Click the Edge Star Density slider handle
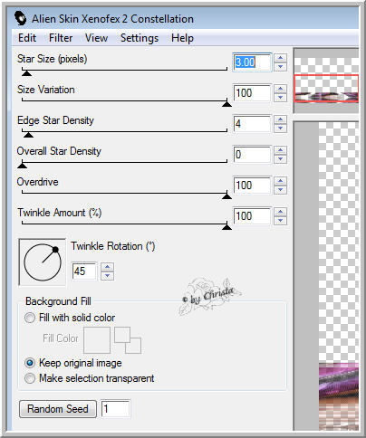 click(x=28, y=135)
